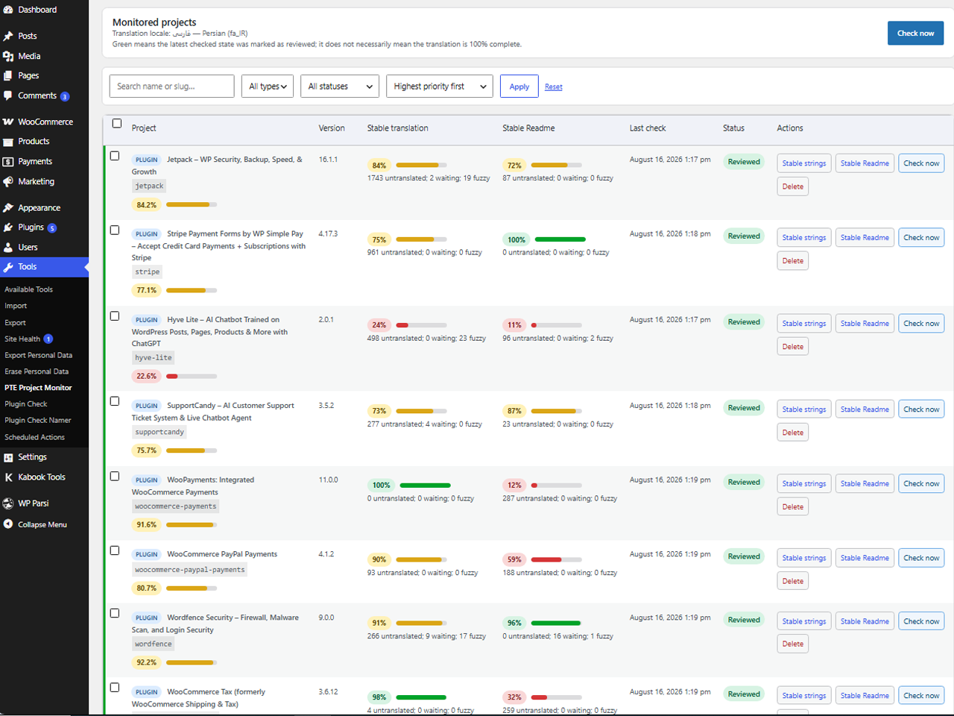Click the Last check column header
The image size is (954, 716).
(x=648, y=128)
